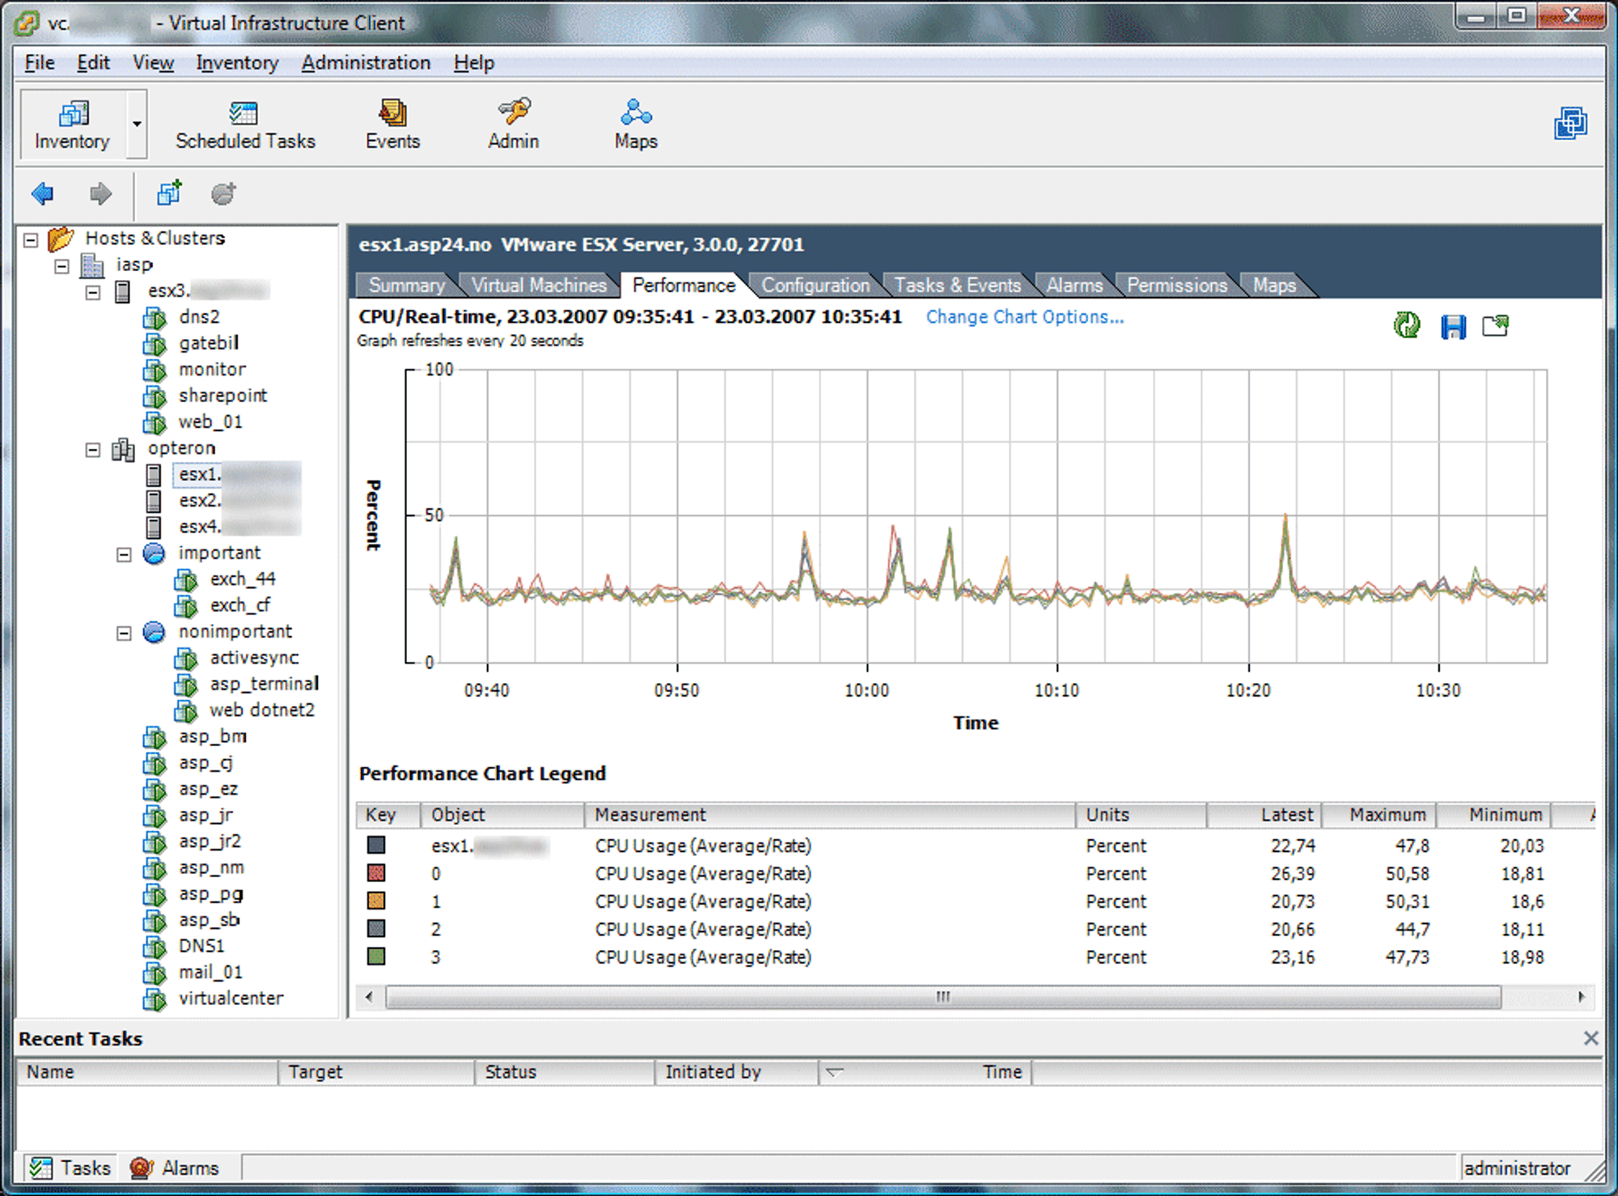Click legend horizontal scrollbar thumb
The height and width of the screenshot is (1196, 1618).
tap(943, 997)
